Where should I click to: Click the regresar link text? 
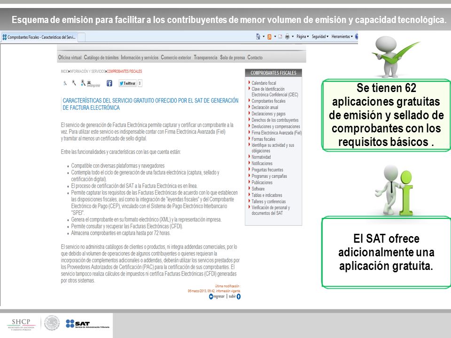[219, 296]
